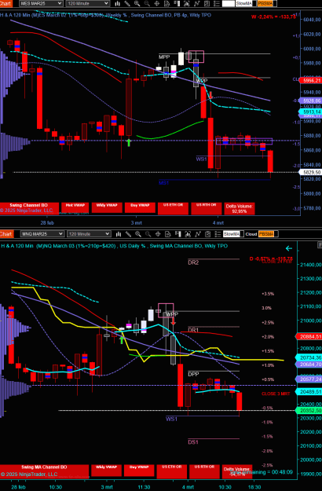Toggle the Cloud button in MNQ chart
This screenshot has width=322, height=491.
click(251, 234)
